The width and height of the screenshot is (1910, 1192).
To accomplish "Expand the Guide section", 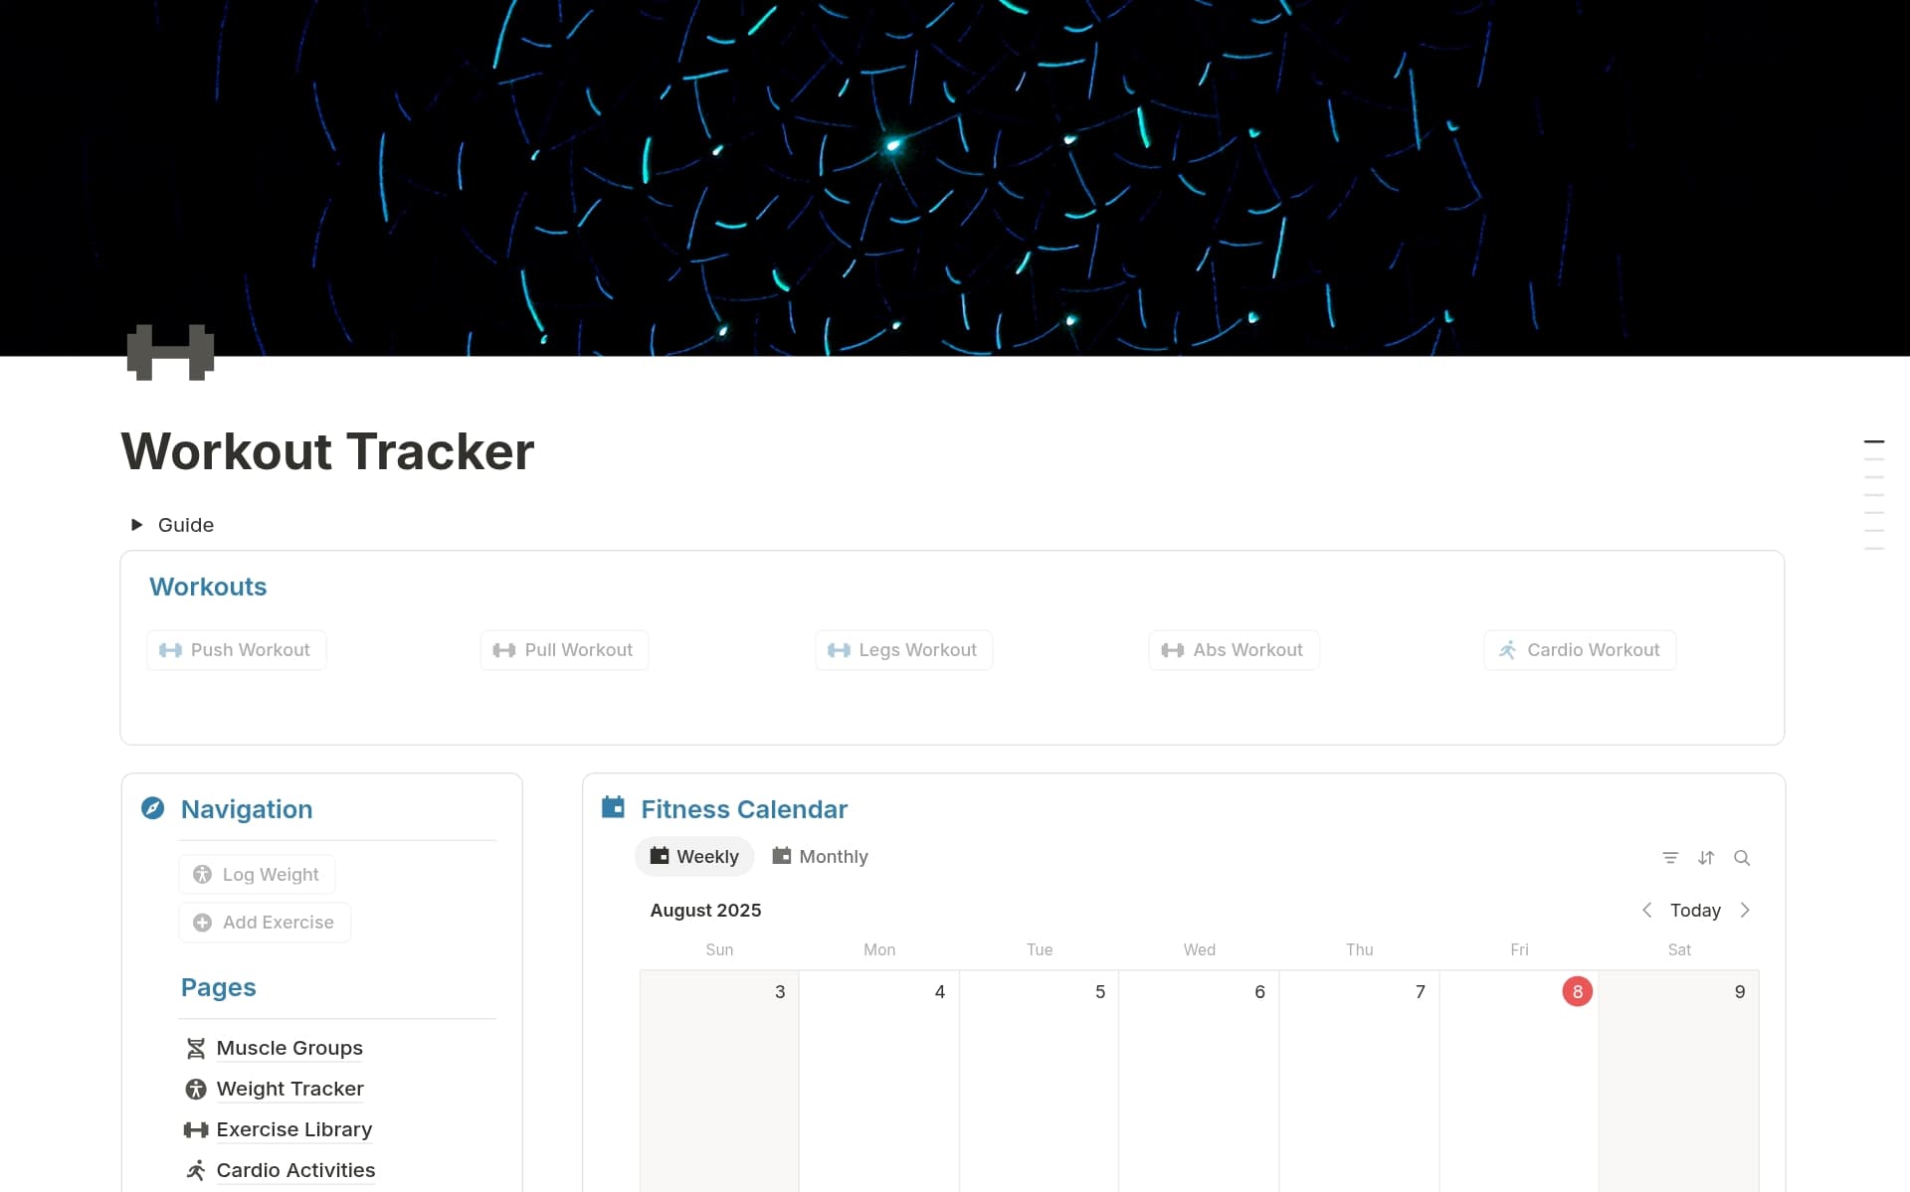I will pyautogui.click(x=136, y=525).
